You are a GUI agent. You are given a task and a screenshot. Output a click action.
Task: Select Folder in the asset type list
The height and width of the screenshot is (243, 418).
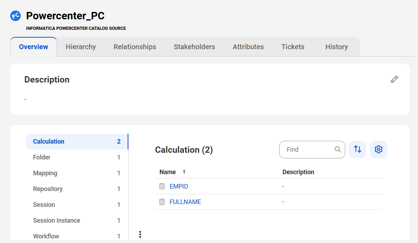point(77,157)
